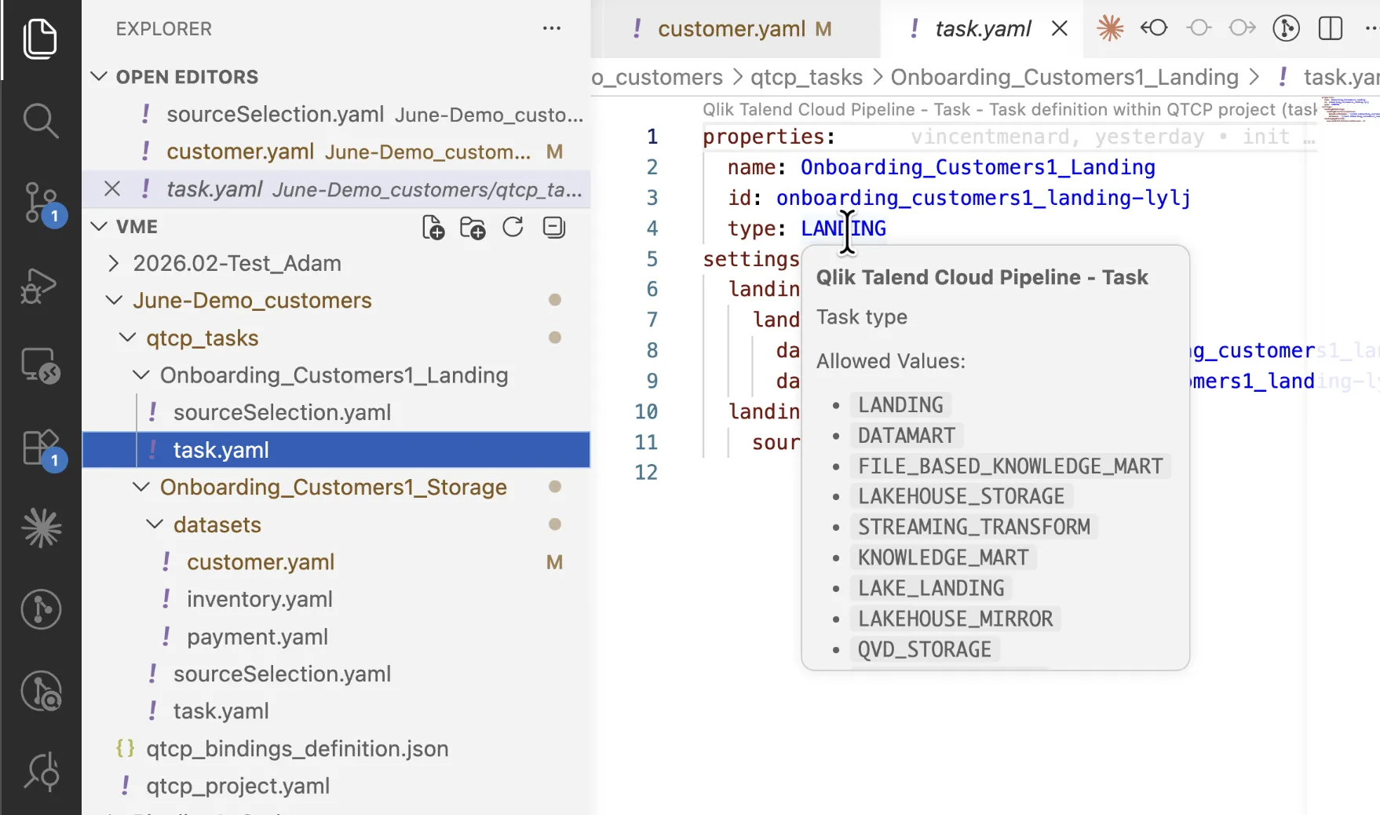Open Explorer more actions ellipsis
The image size is (1380, 815).
(x=552, y=28)
